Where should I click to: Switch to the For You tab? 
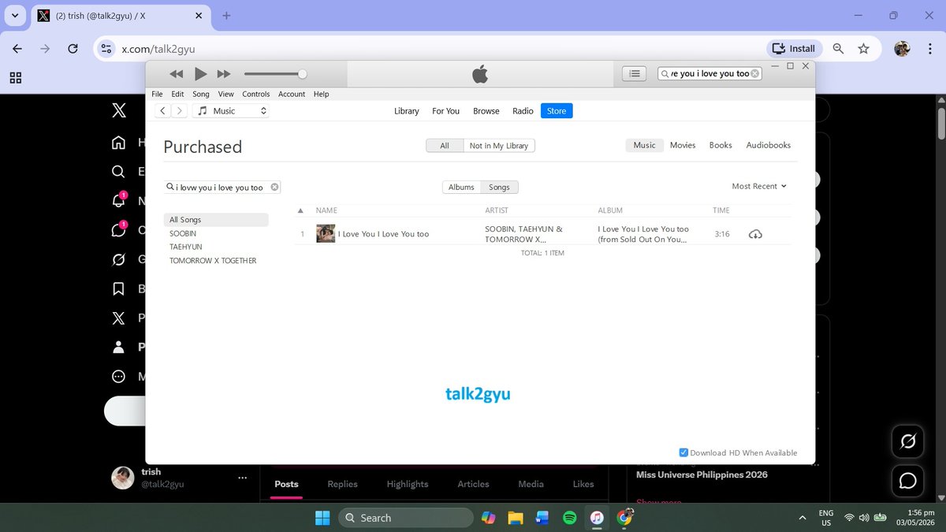pos(445,111)
